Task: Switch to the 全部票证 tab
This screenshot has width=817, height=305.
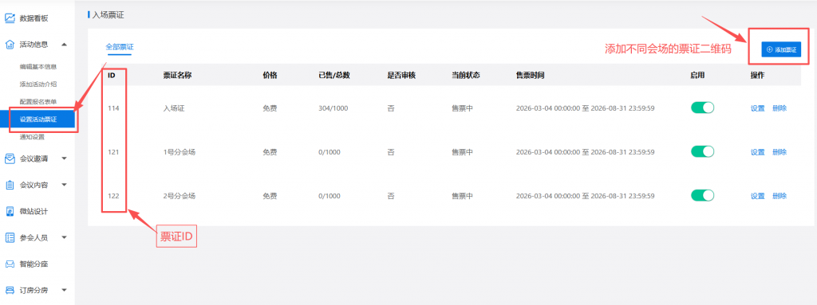Action: [x=120, y=46]
